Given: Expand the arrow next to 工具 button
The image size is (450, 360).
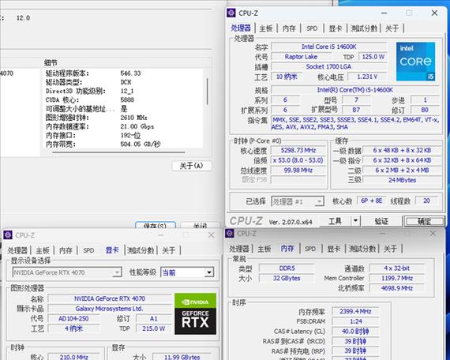Looking at the screenshot, I should point(355,221).
